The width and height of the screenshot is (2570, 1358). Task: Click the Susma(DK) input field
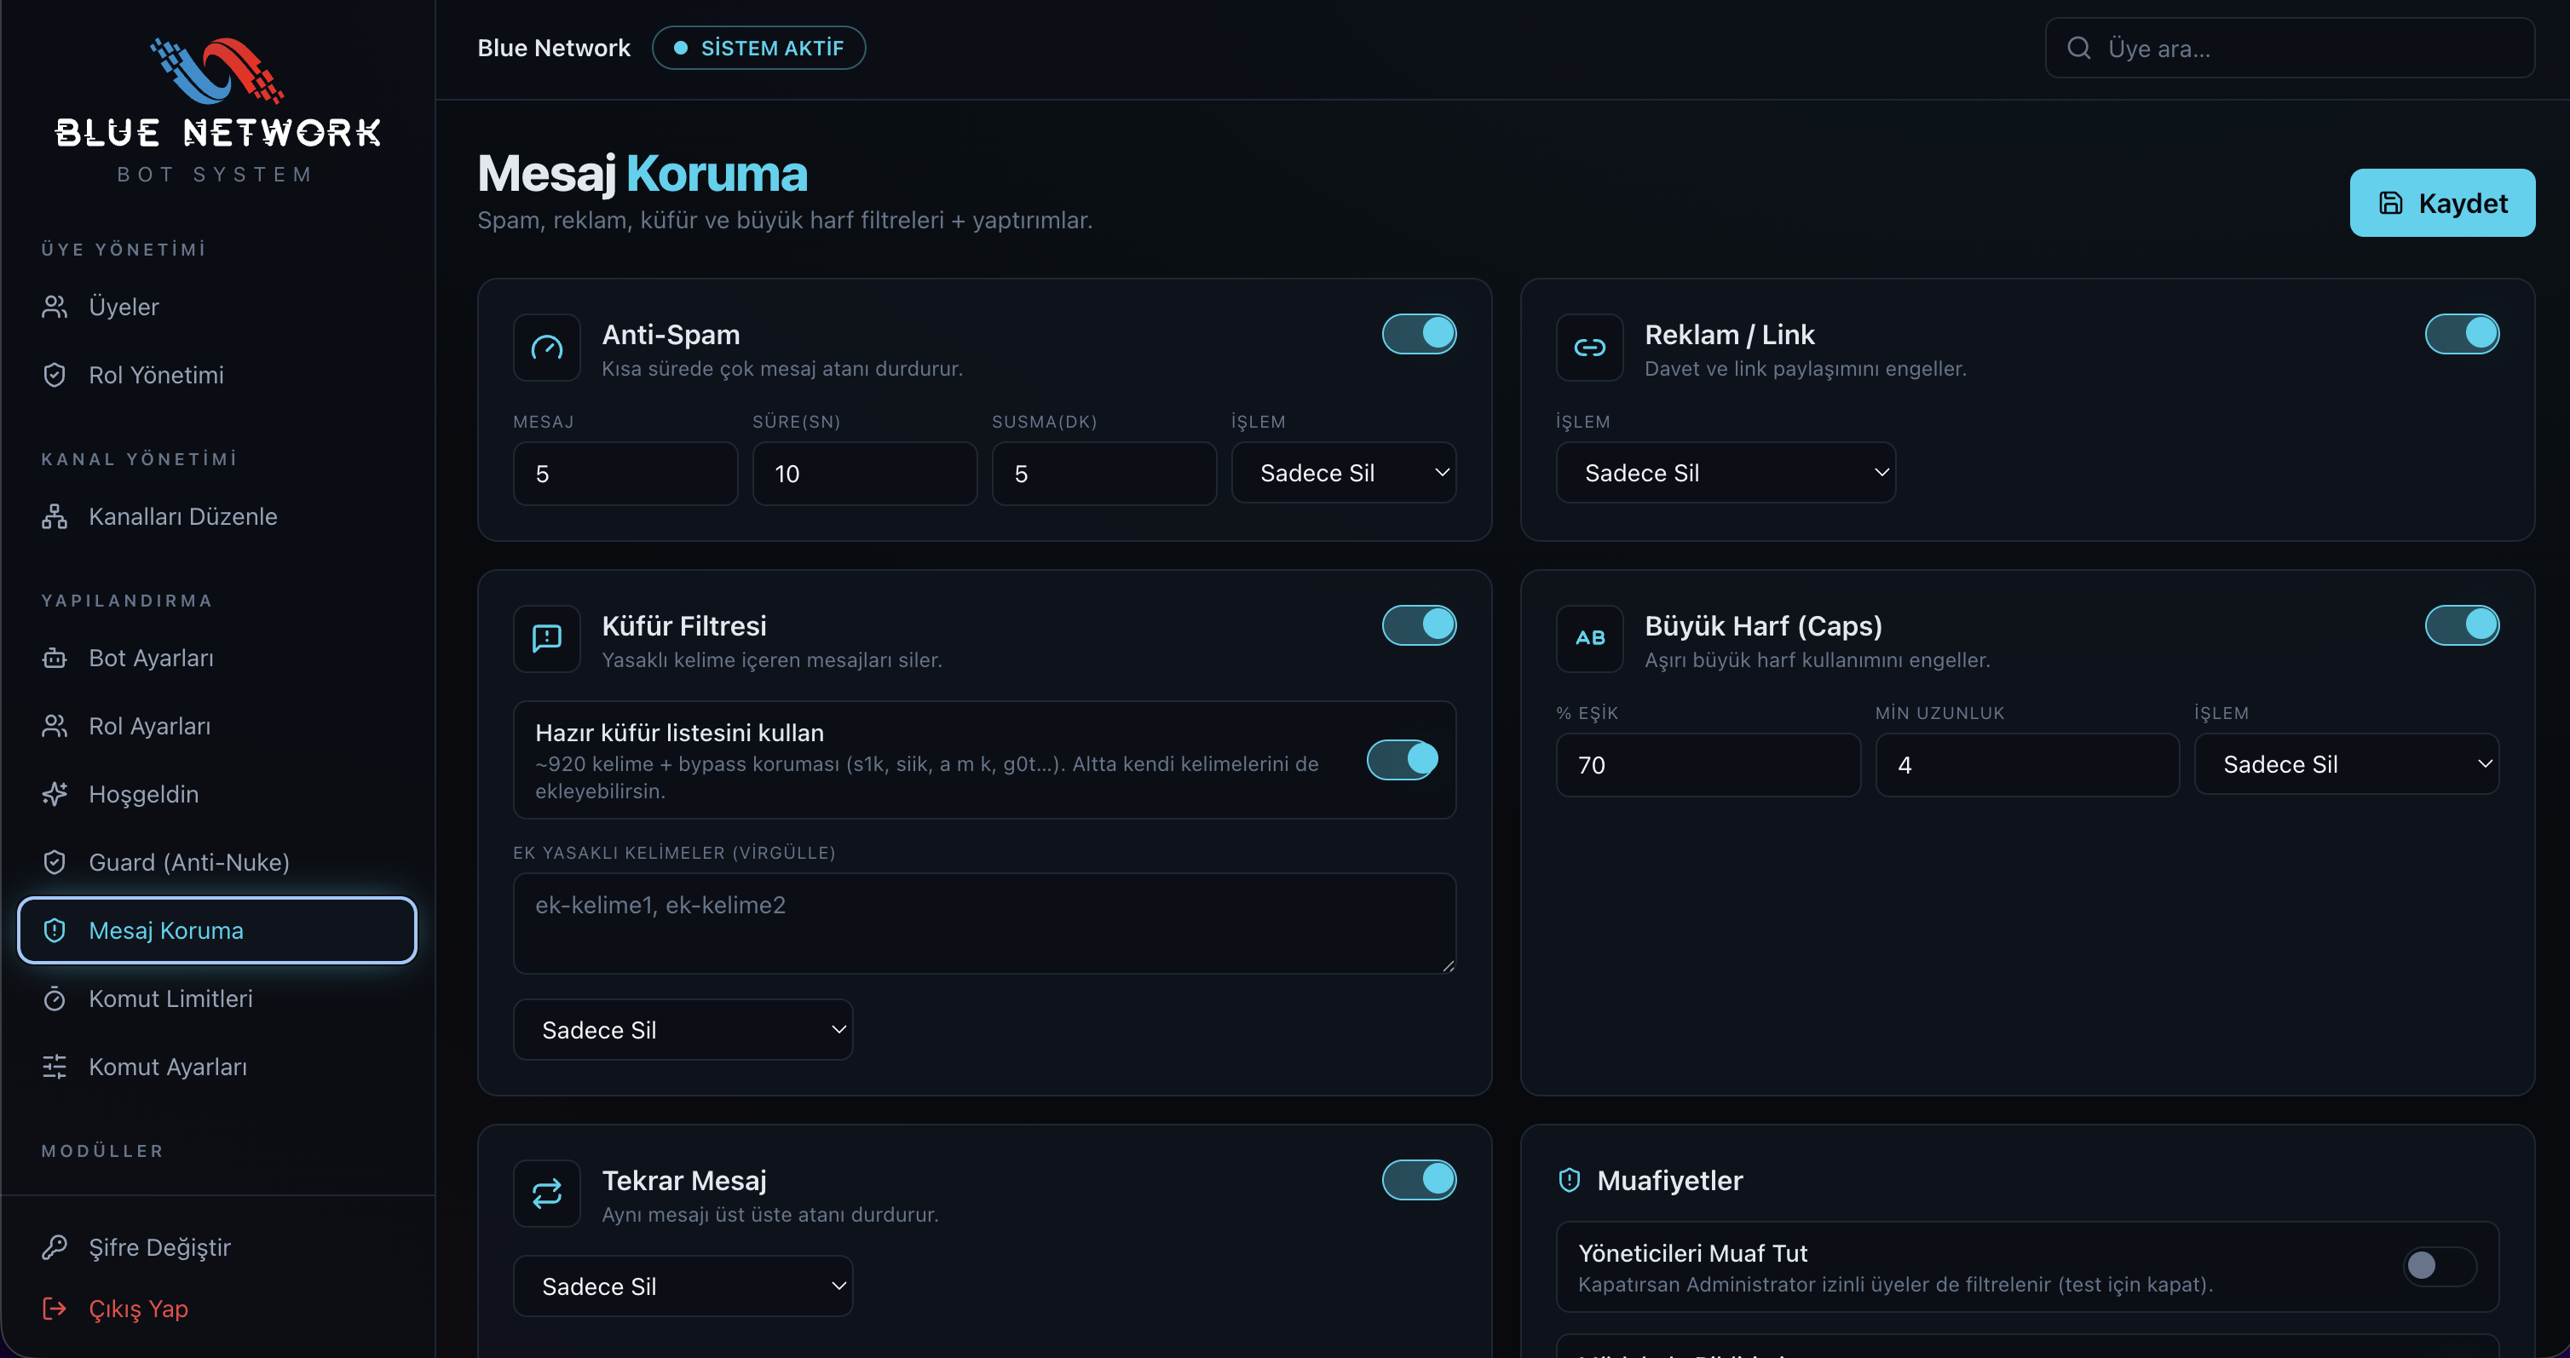(x=1104, y=474)
